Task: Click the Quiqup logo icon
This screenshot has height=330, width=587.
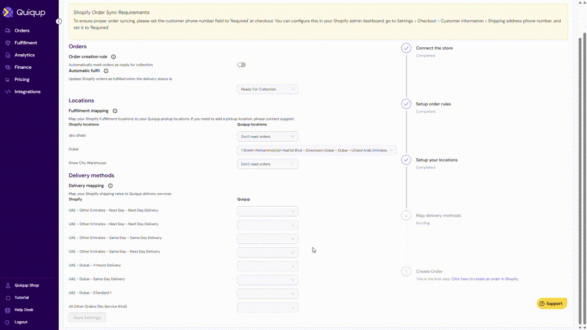Action: click(8, 12)
